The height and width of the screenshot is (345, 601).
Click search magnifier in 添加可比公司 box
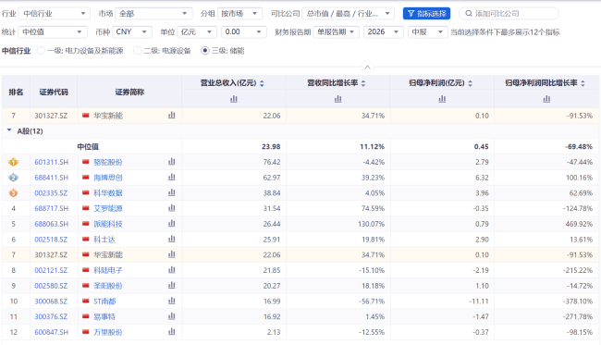pyautogui.click(x=469, y=14)
